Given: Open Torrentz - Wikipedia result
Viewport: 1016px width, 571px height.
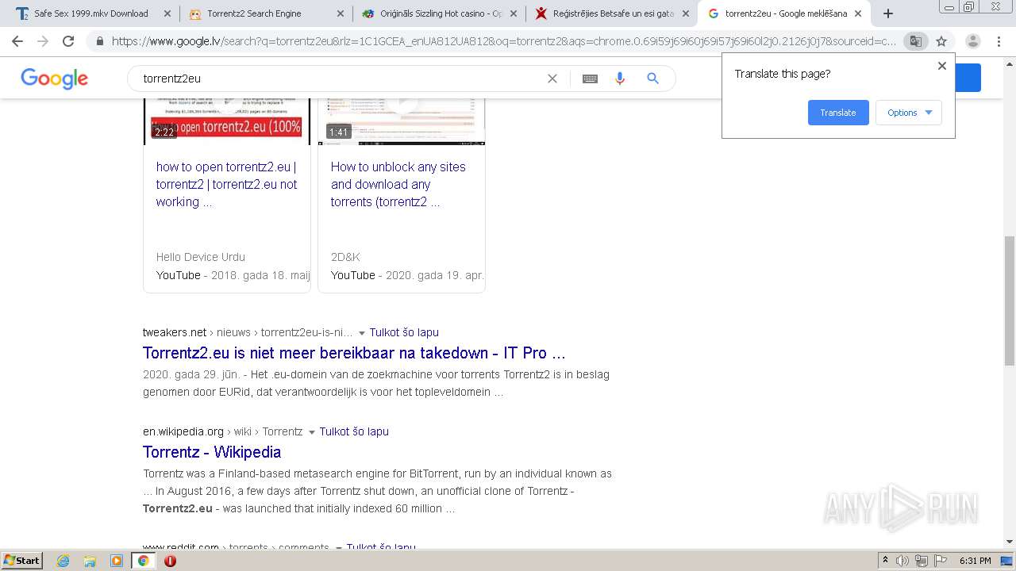Looking at the screenshot, I should tap(212, 452).
